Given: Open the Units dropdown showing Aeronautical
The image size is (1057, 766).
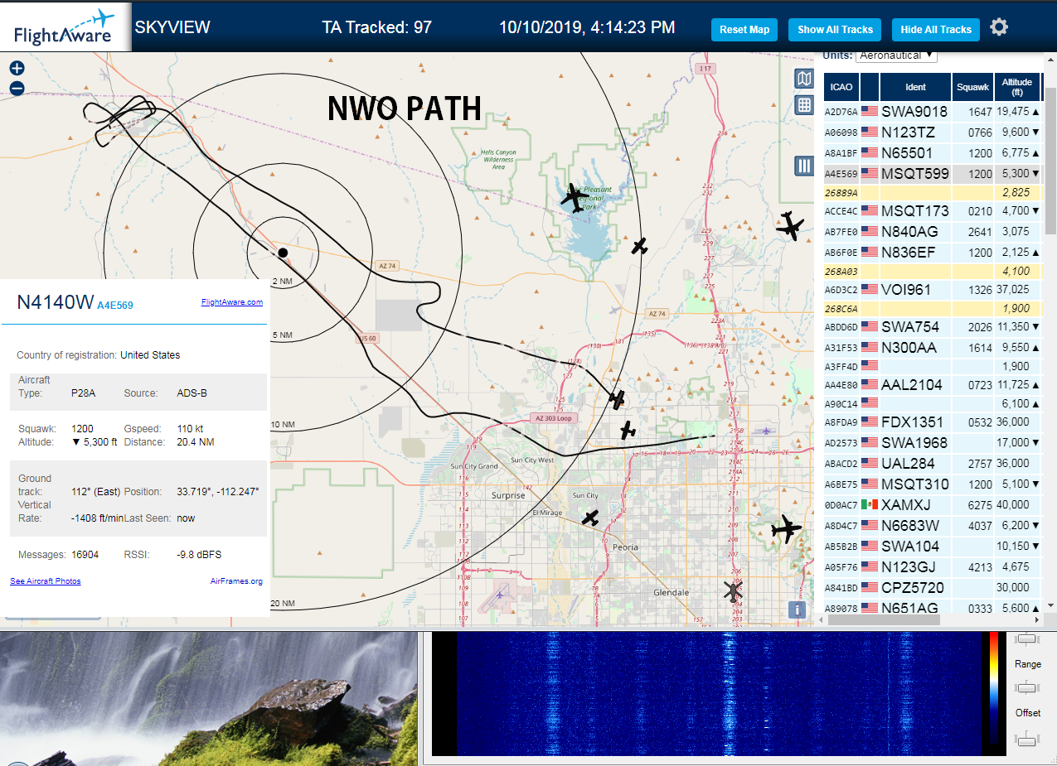Looking at the screenshot, I should pyautogui.click(x=896, y=55).
